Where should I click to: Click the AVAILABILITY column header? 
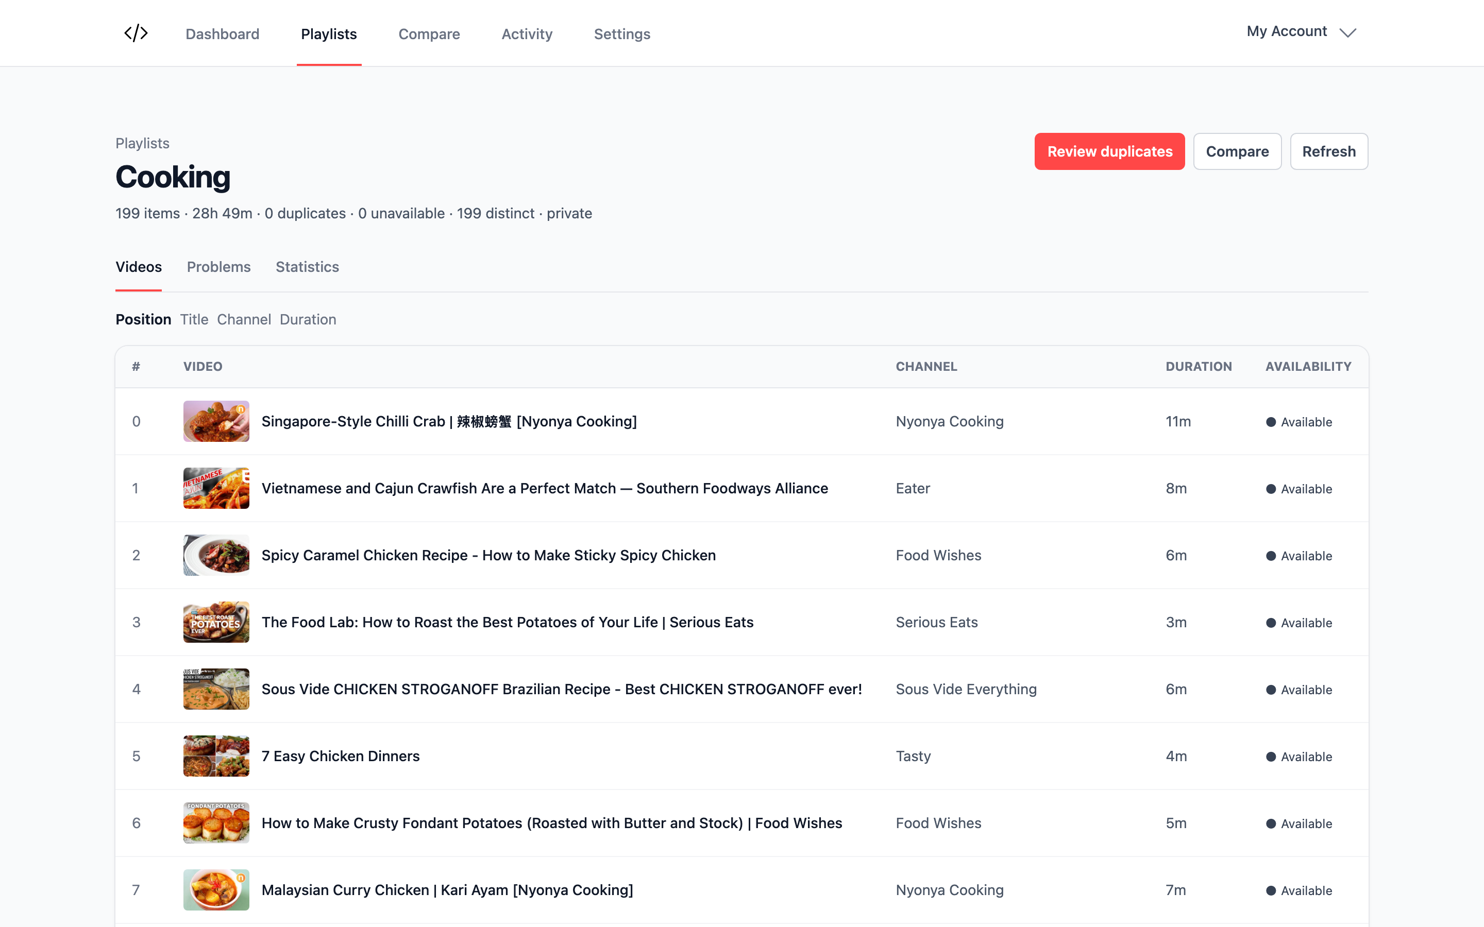point(1309,366)
